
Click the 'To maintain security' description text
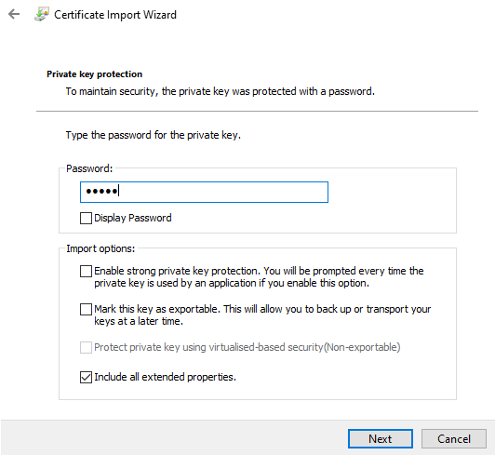pos(220,91)
